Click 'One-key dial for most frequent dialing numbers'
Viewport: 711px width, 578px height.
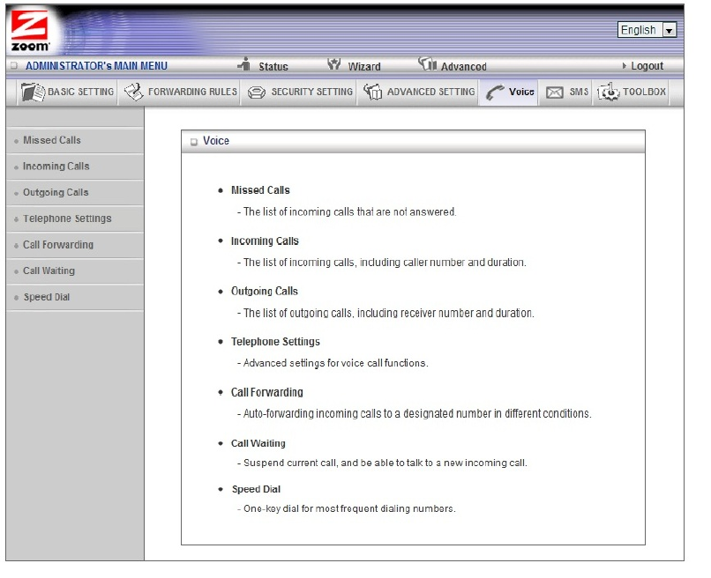pyautogui.click(x=349, y=508)
